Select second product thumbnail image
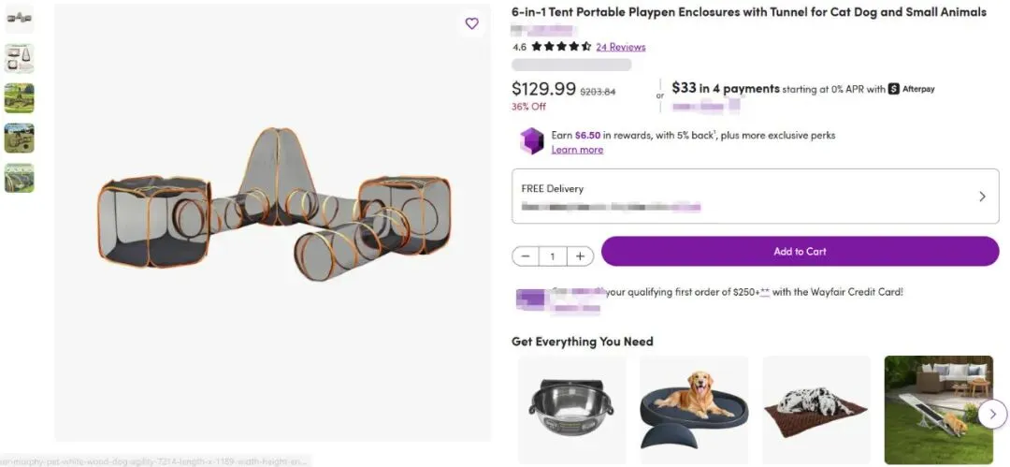The image size is (1010, 467). pos(19,58)
